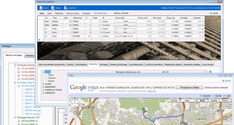
Task: Collapse the map side panel chevron
Action: (70, 96)
